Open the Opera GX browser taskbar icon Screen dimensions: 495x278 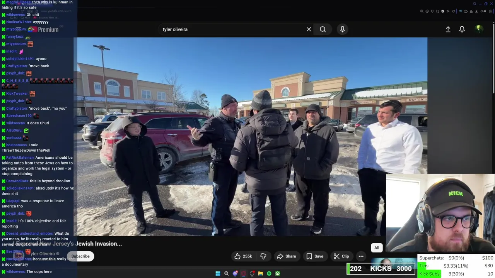[x=243, y=273]
